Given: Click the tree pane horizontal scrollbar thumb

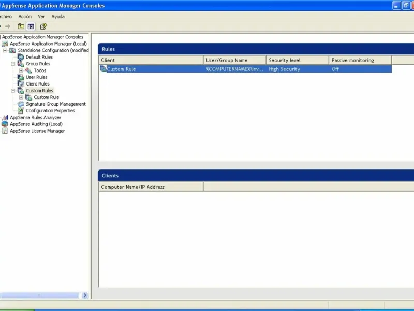Looking at the screenshot, I should click(x=40, y=295).
